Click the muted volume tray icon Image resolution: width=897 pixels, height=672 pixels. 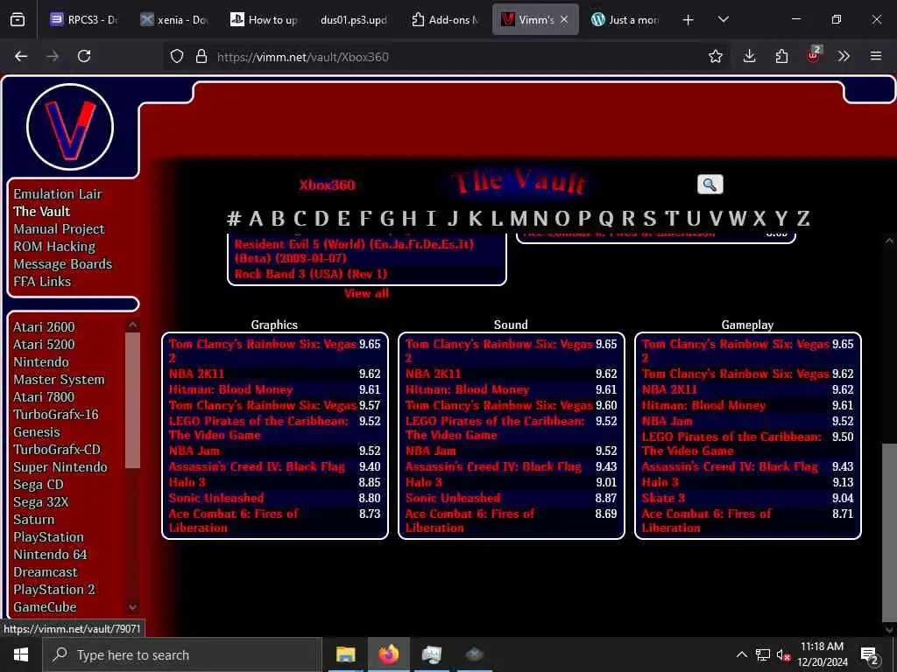click(x=783, y=654)
